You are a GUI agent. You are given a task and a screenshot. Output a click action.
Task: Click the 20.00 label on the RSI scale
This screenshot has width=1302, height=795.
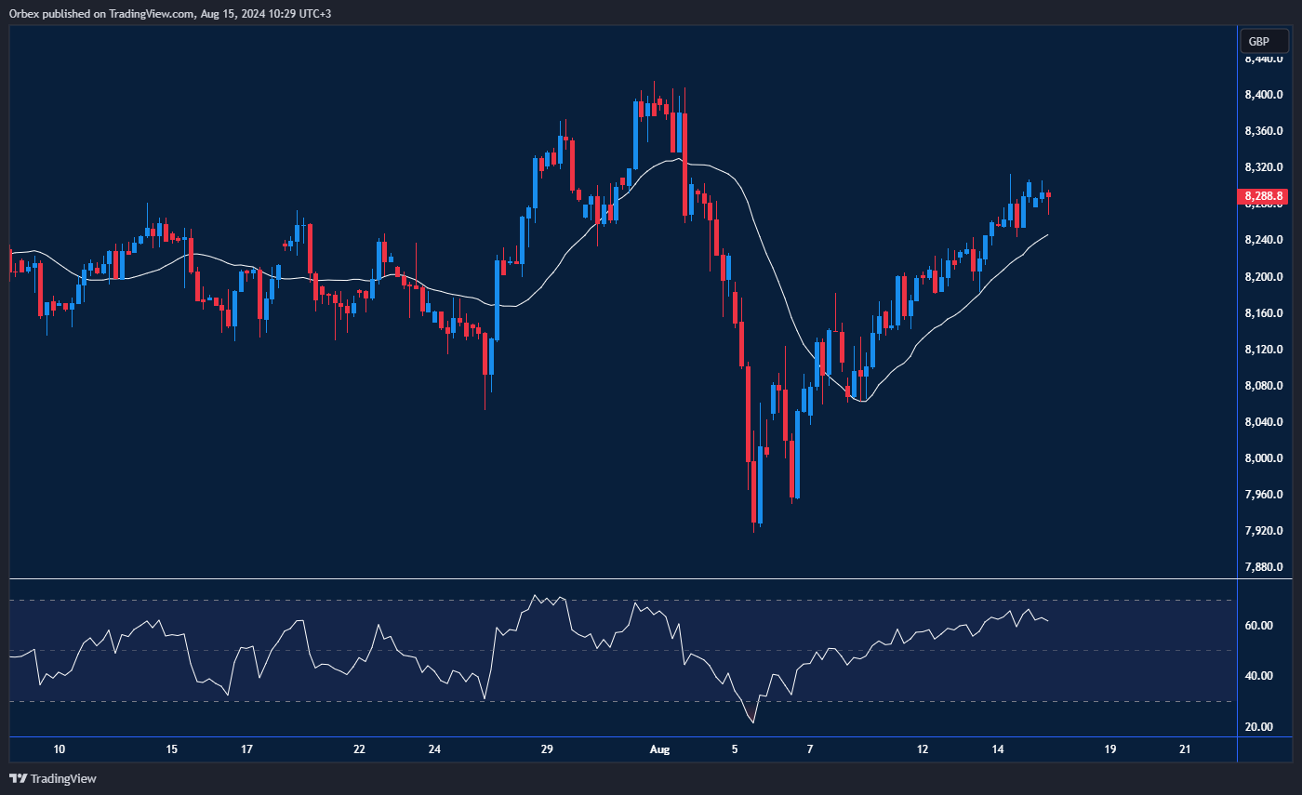[x=1259, y=726]
